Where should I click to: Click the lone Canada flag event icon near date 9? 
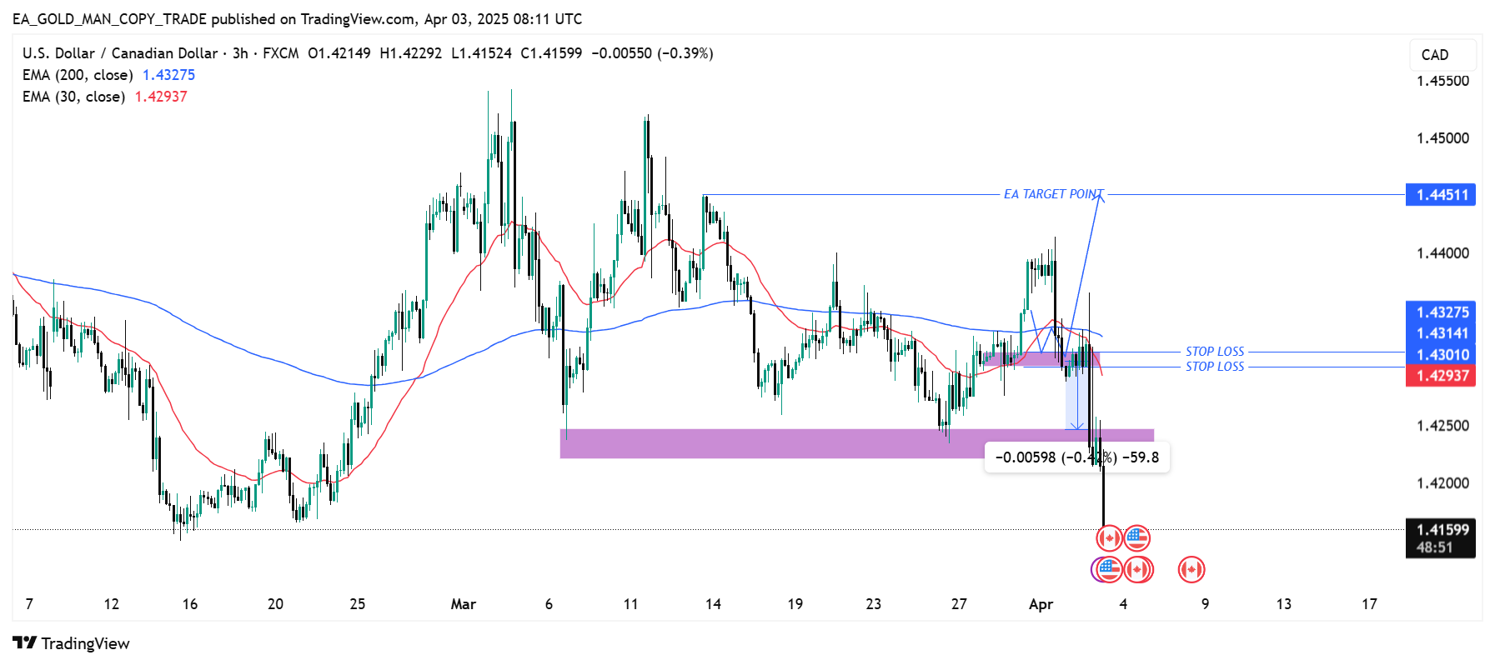(x=1191, y=569)
